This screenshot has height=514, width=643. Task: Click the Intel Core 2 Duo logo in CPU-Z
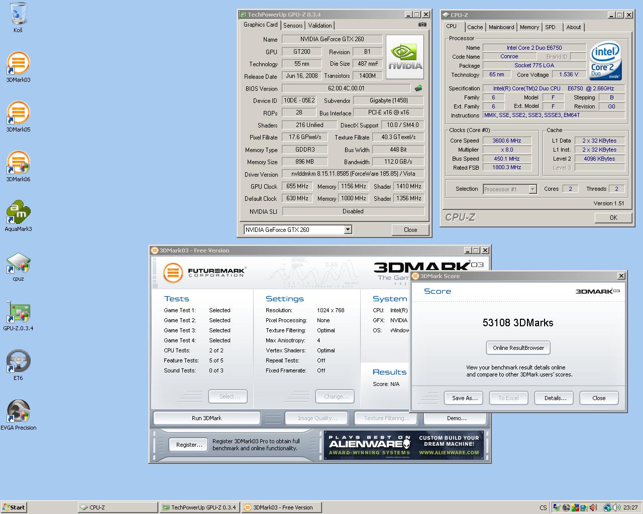point(606,61)
